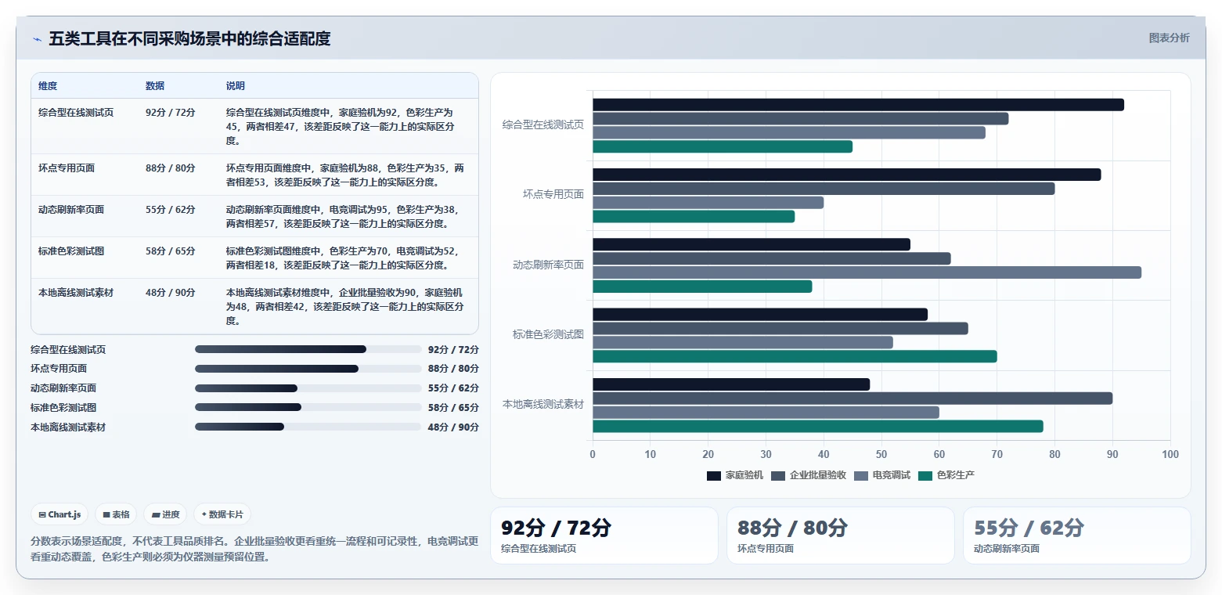
Task: Open the 92分 / 72分 data card
Action: (x=604, y=535)
